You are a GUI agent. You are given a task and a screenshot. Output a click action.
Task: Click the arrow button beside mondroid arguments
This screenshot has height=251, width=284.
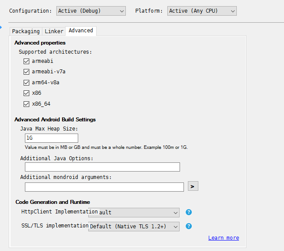[193, 186]
